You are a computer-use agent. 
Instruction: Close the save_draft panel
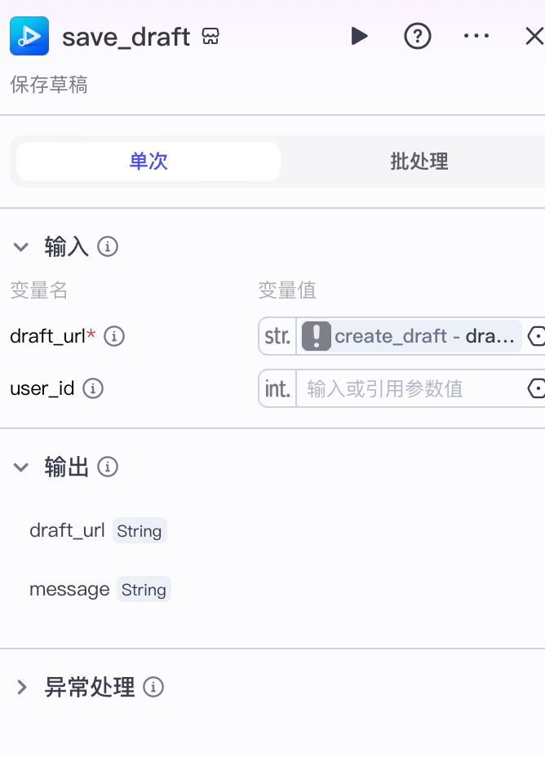pyautogui.click(x=534, y=36)
